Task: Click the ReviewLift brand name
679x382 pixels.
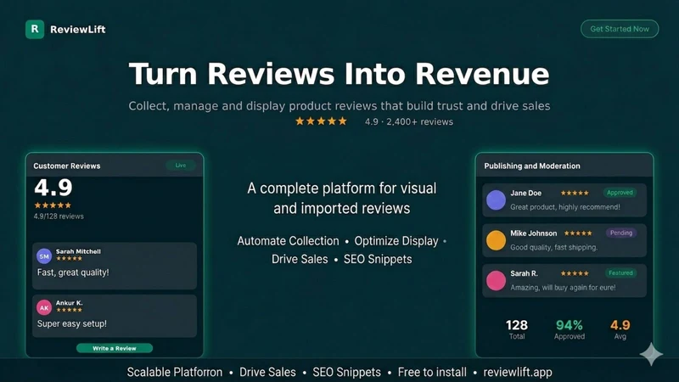Action: (77, 30)
